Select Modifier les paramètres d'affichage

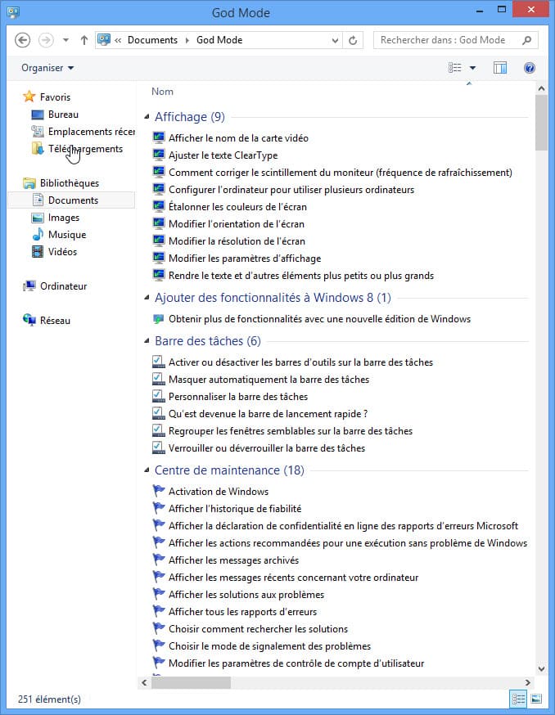[245, 259]
